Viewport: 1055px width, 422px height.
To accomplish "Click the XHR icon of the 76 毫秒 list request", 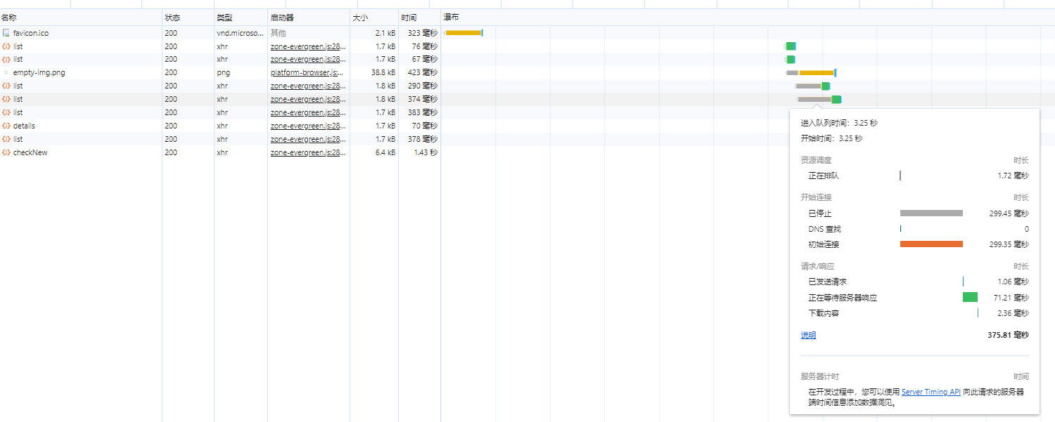I will 6,46.
